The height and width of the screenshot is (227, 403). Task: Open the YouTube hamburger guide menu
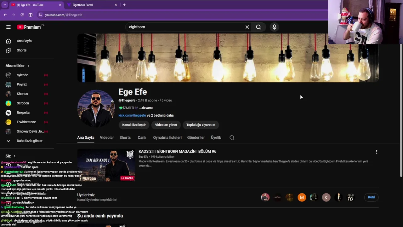click(9, 27)
